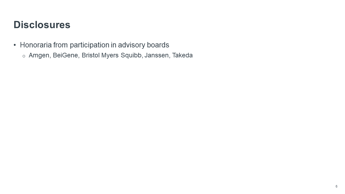
Task: Click the word "from" in first bullet
Action: [x=63, y=45]
